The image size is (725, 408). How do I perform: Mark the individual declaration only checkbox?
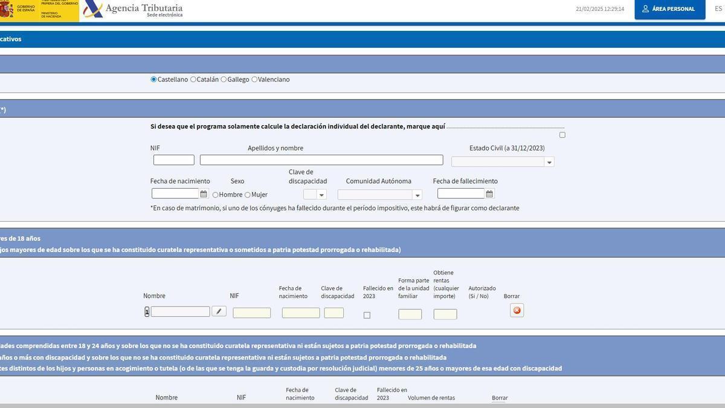[561, 134]
